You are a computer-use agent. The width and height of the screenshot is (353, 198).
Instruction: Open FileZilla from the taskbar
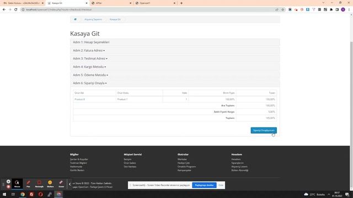point(31,194)
